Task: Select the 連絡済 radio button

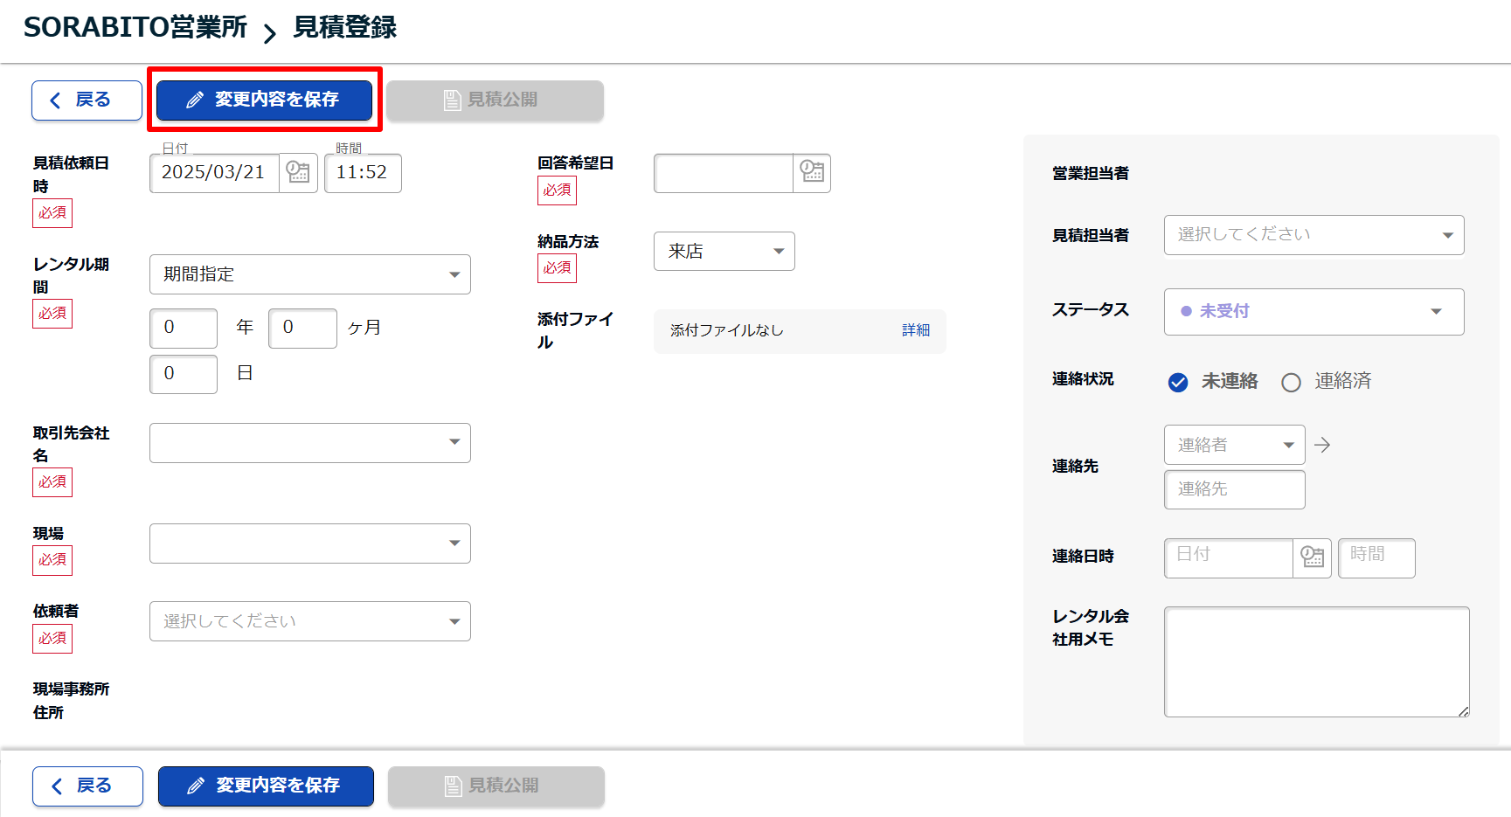Action: point(1291,382)
